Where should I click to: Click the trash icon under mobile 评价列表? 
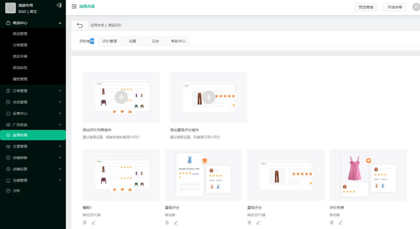(332, 222)
